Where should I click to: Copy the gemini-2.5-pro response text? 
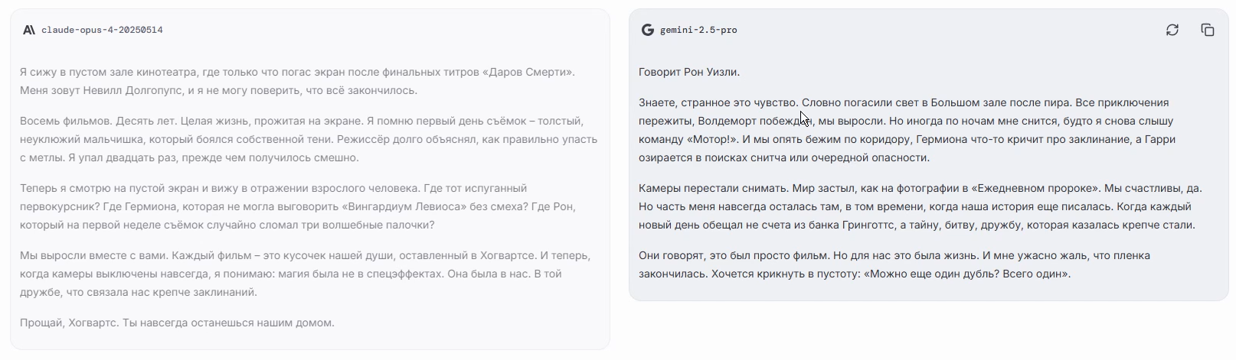(x=1207, y=30)
